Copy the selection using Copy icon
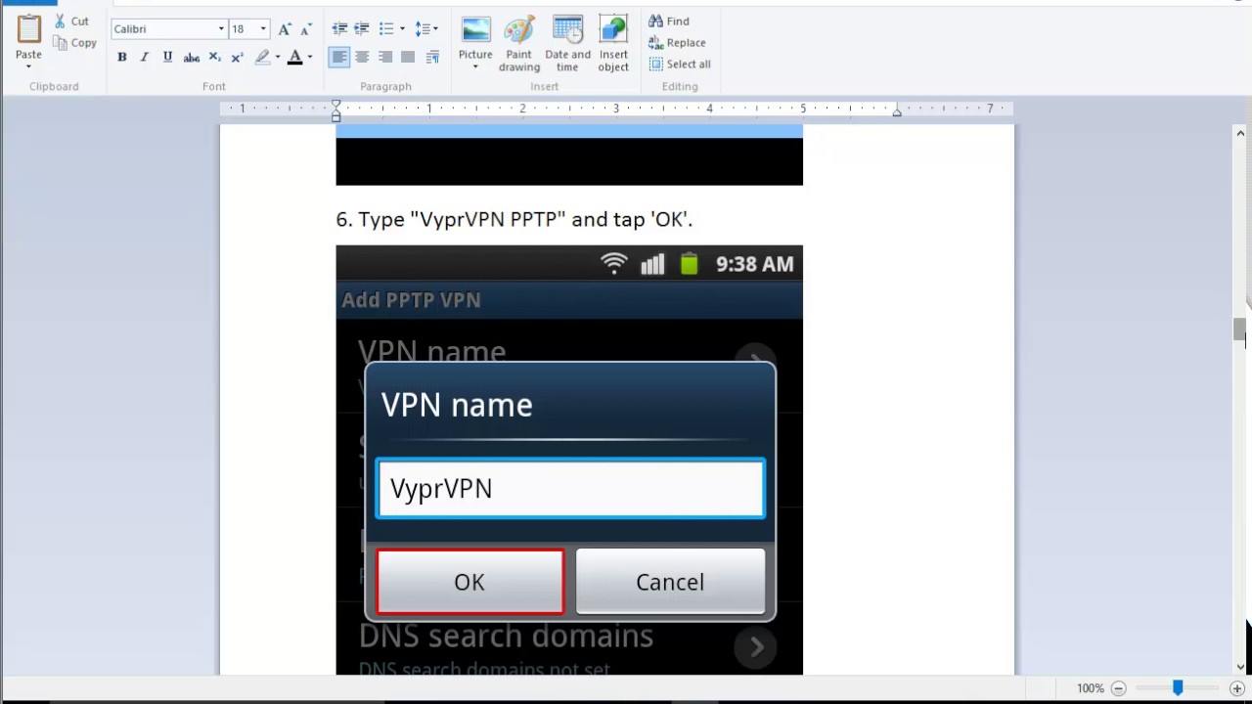Image resolution: width=1252 pixels, height=704 pixels. [x=75, y=43]
